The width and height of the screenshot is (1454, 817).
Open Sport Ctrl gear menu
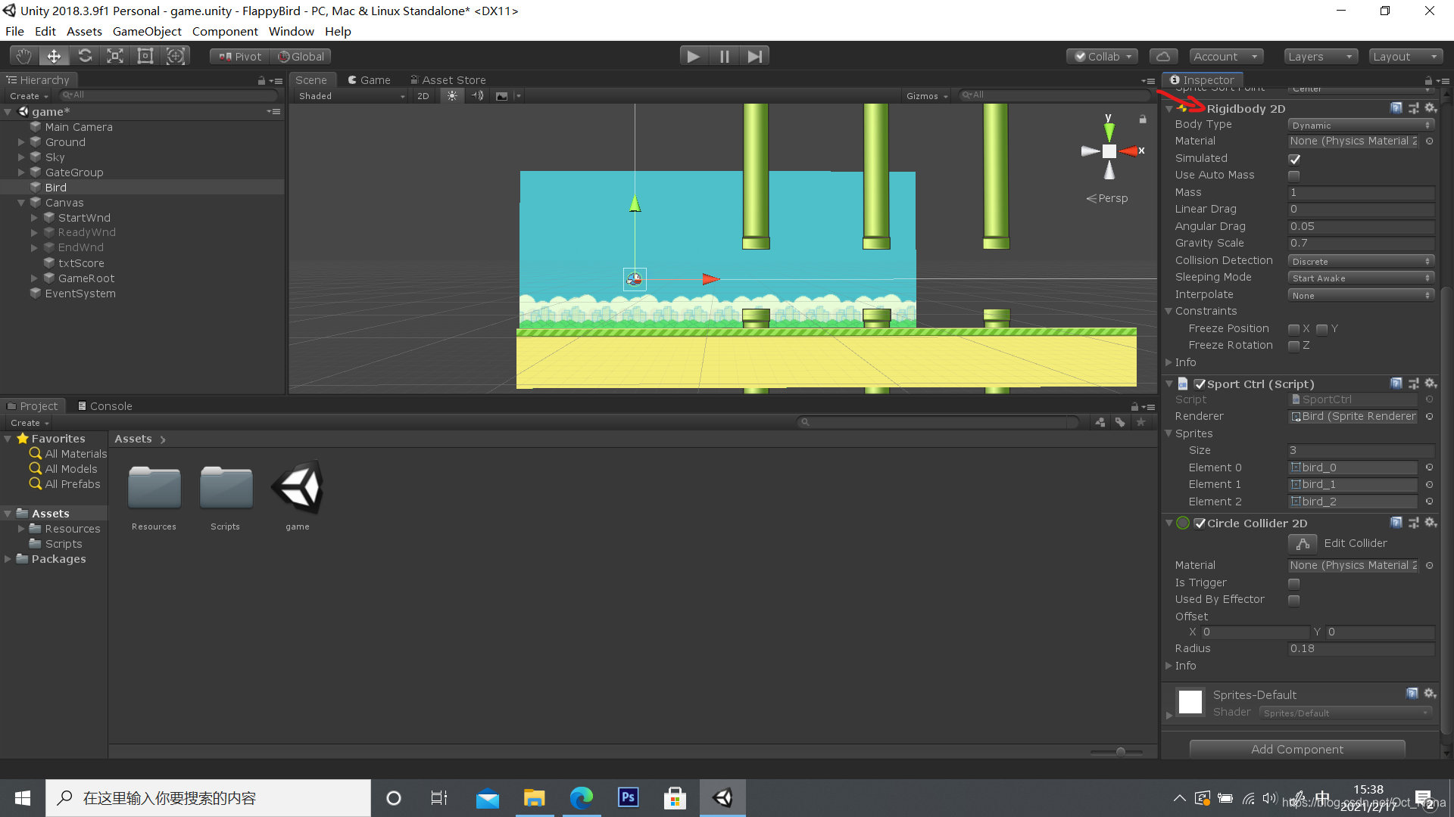1431,384
